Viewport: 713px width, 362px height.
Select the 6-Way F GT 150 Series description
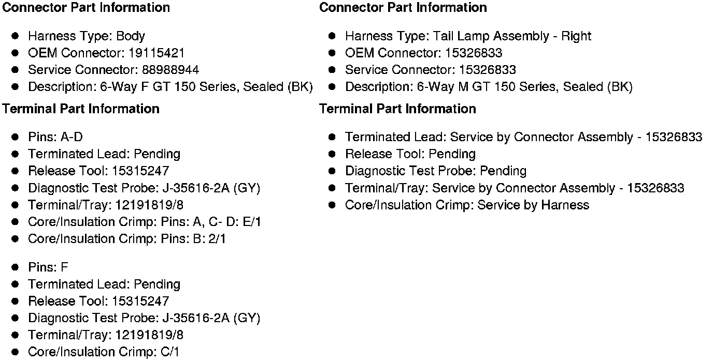(170, 87)
